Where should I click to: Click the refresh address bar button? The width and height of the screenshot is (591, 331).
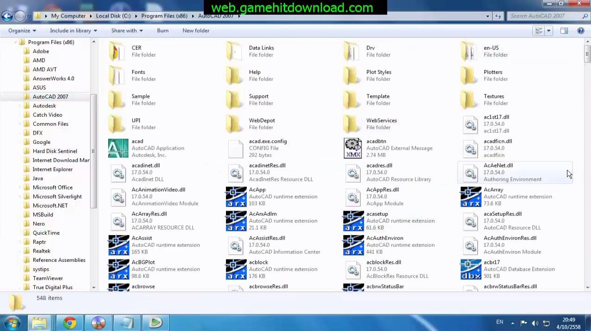click(498, 16)
